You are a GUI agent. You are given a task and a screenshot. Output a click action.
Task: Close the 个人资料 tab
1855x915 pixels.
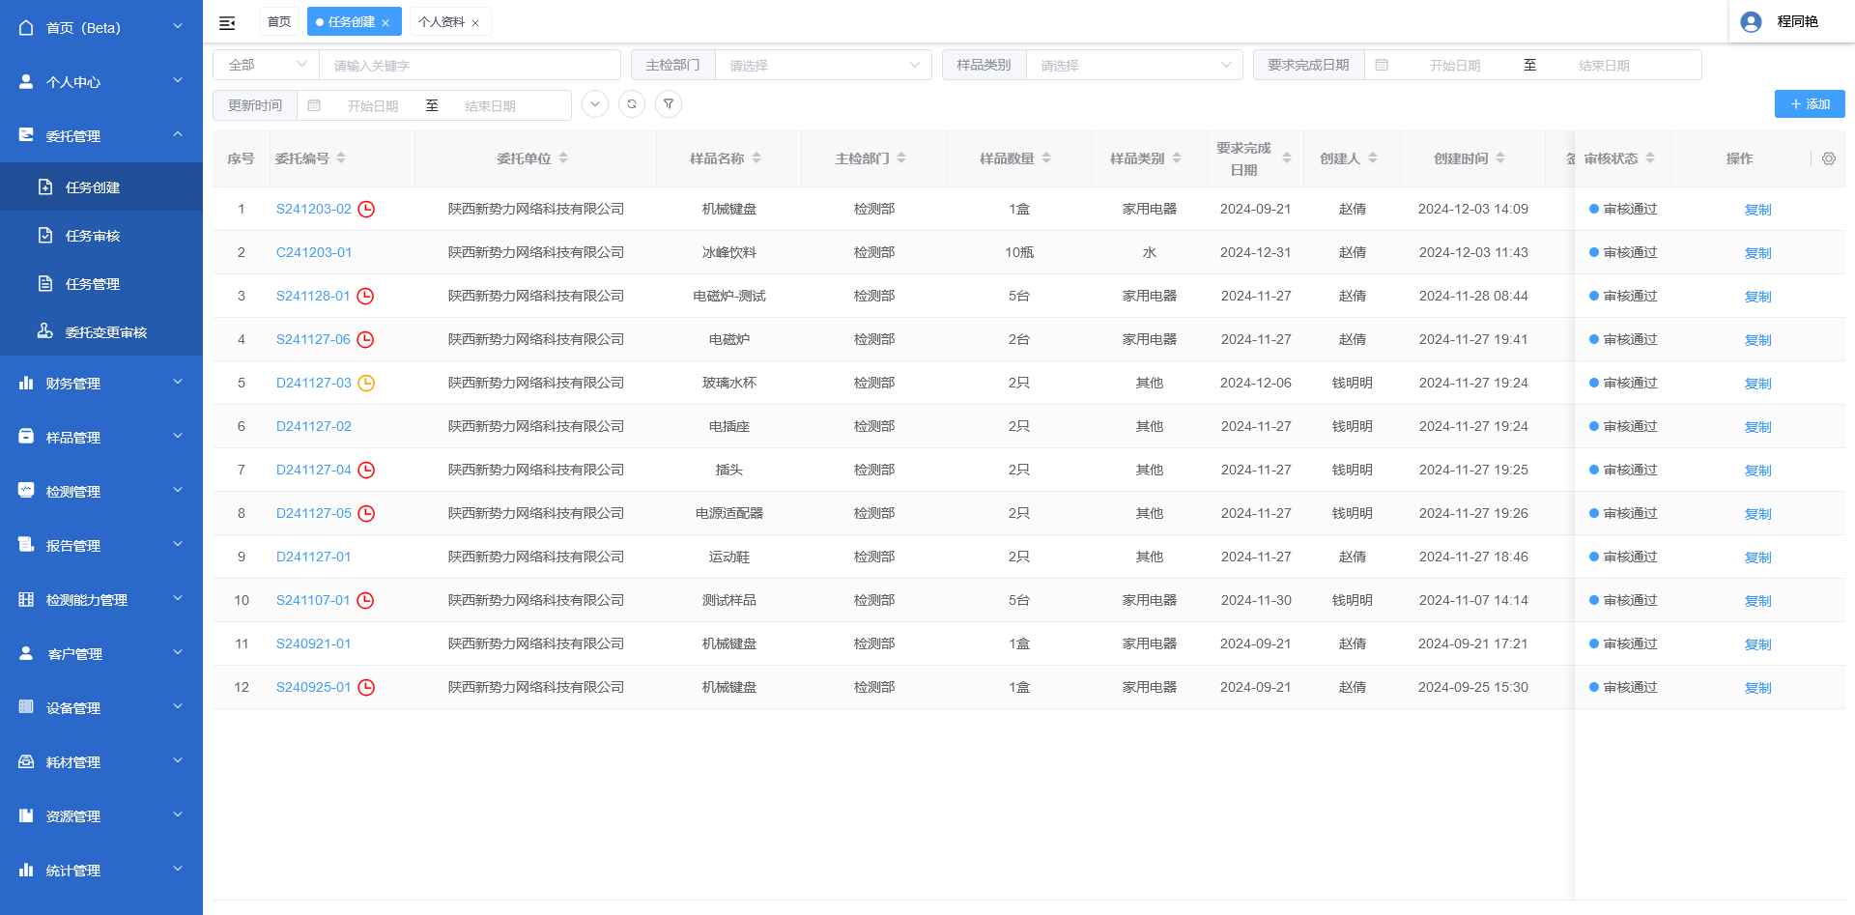point(475,22)
